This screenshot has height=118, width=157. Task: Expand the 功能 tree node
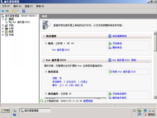[x=3, y=25]
